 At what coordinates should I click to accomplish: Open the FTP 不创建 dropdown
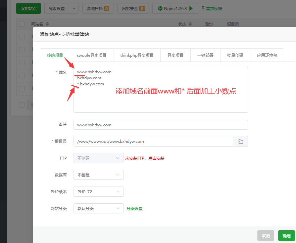tap(98, 158)
